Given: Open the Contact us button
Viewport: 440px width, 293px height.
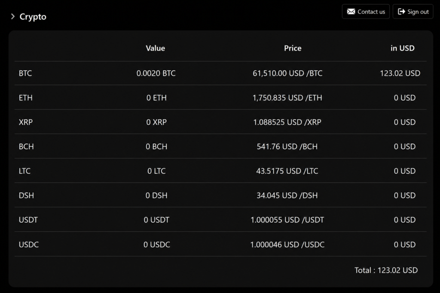Looking at the screenshot, I should [x=366, y=12].
